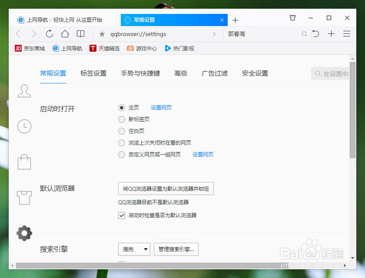Click the 郭春海 search field
The image size is (365, 278).
(x=262, y=34)
